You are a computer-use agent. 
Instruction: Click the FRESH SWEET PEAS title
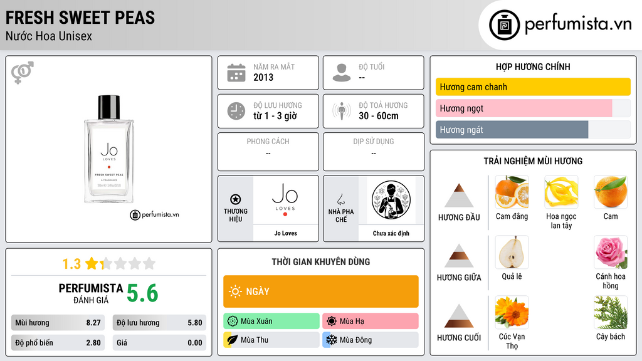(x=80, y=18)
